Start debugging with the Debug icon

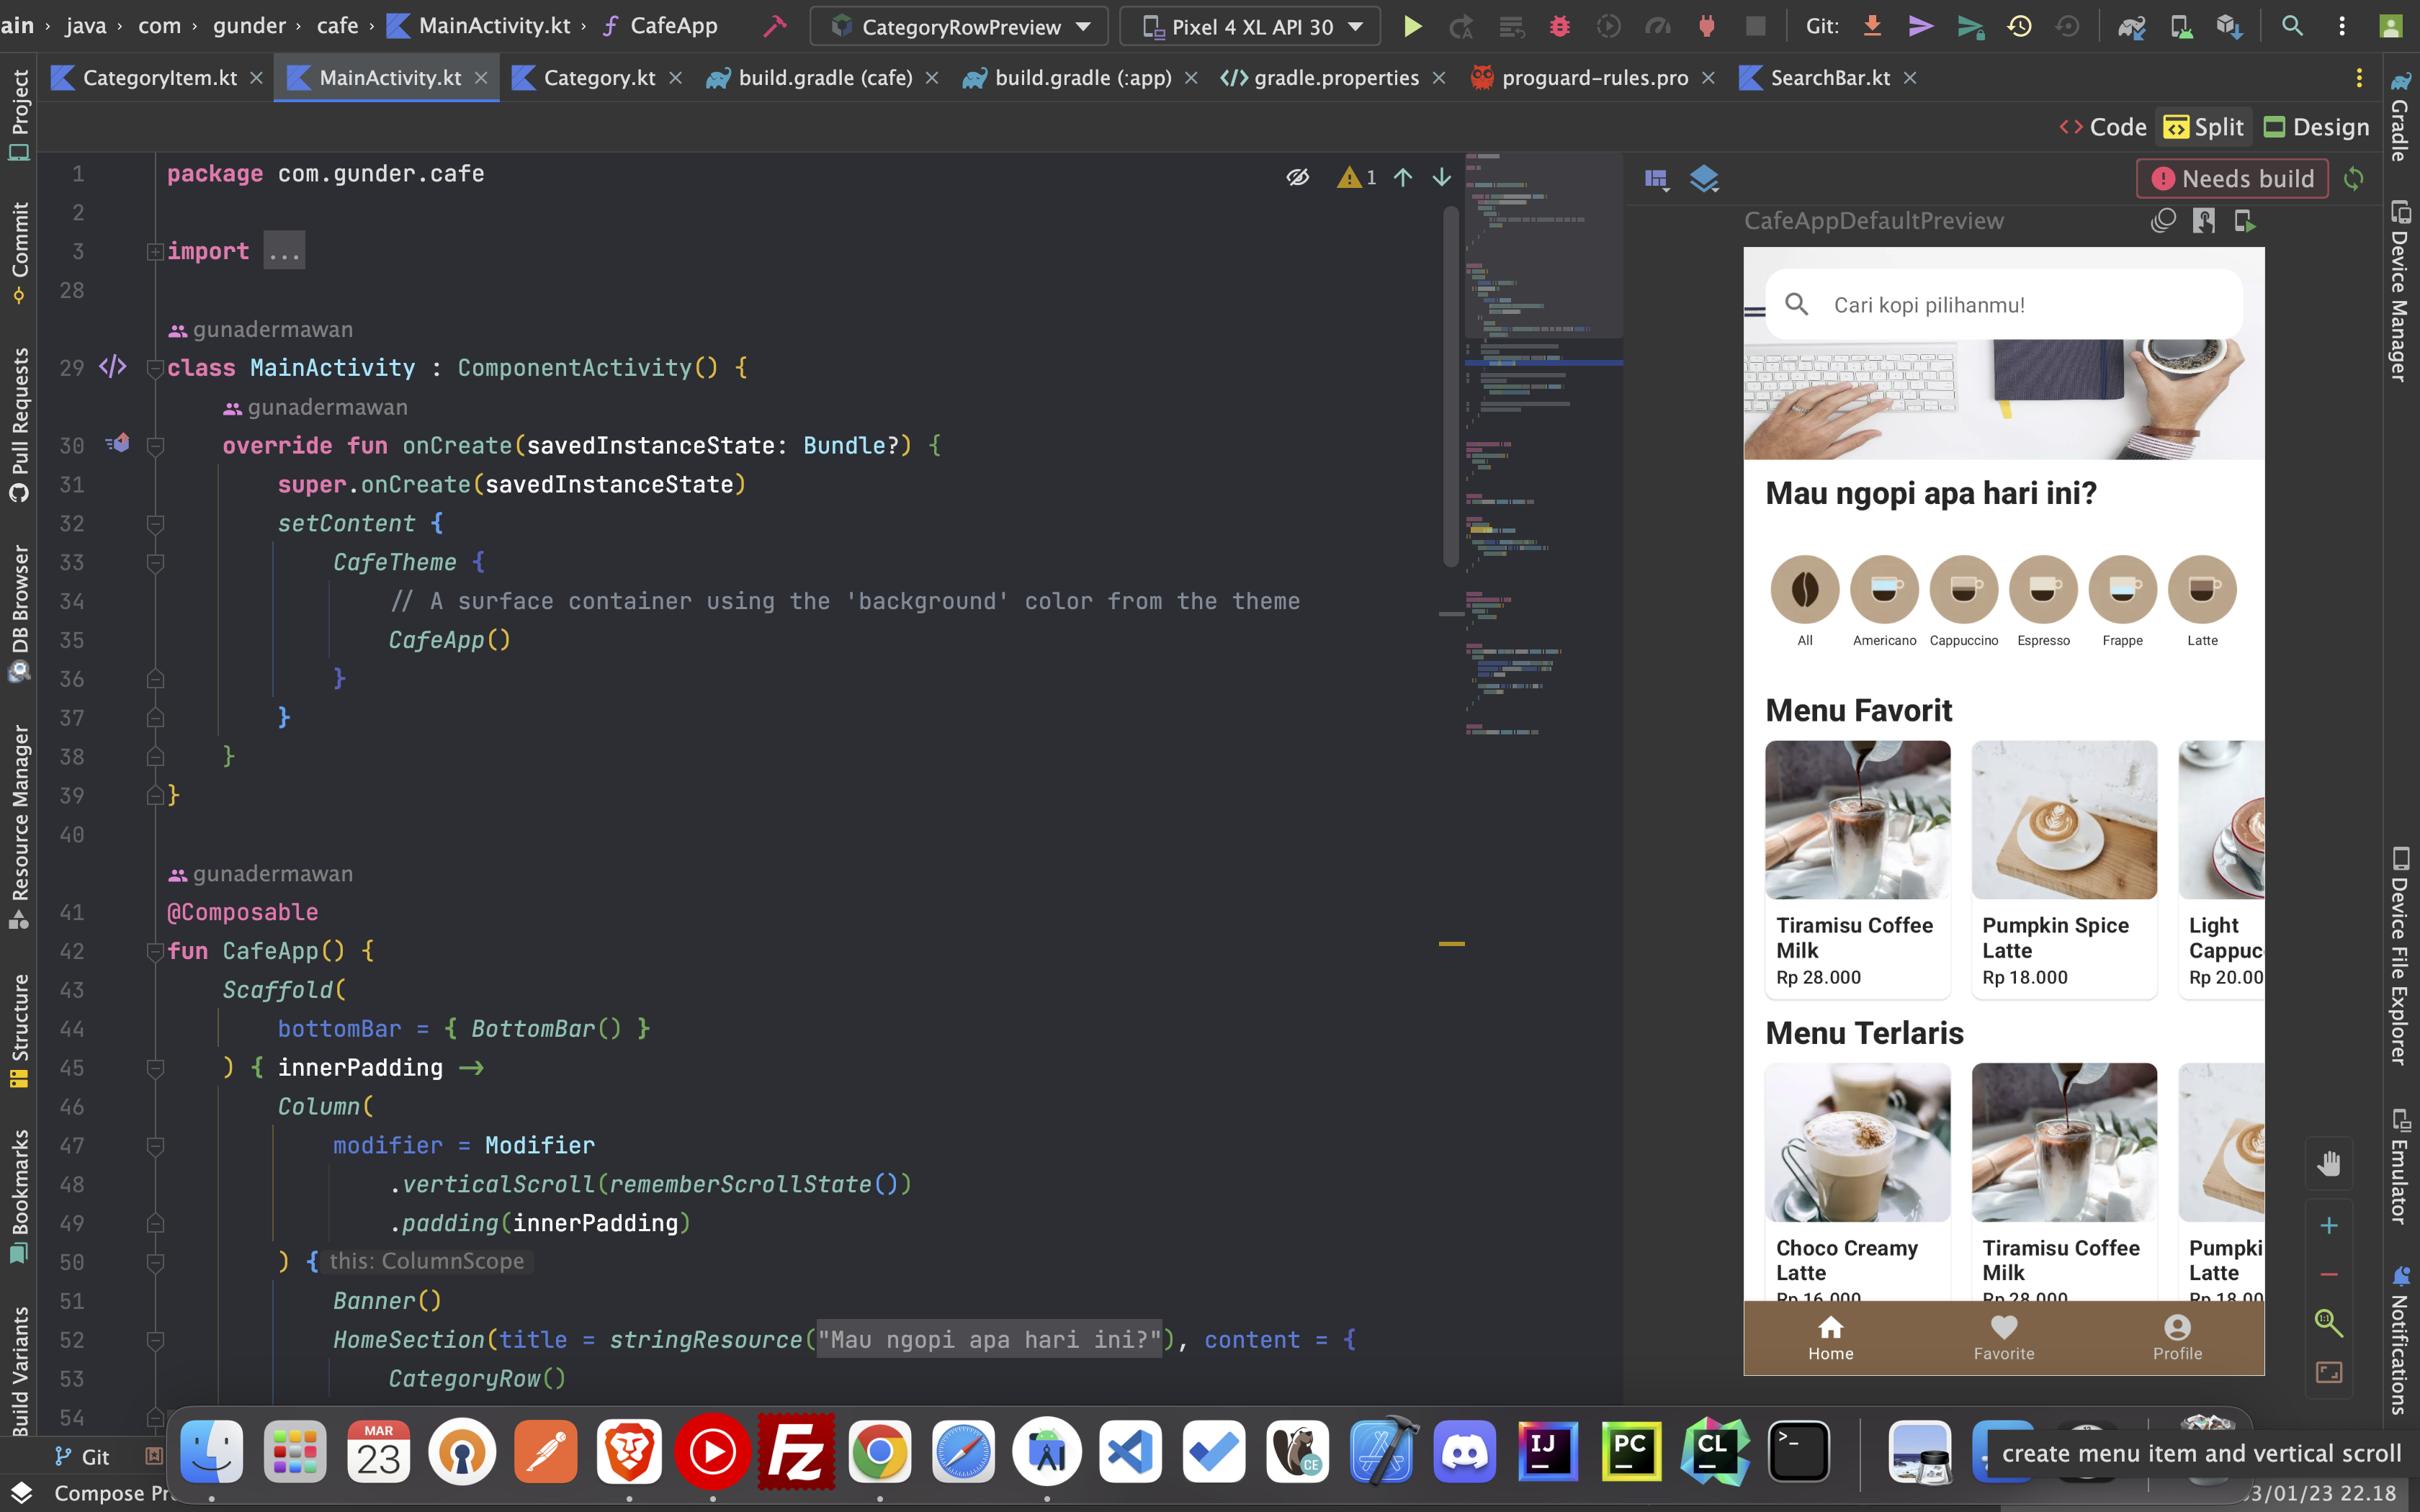[1560, 26]
